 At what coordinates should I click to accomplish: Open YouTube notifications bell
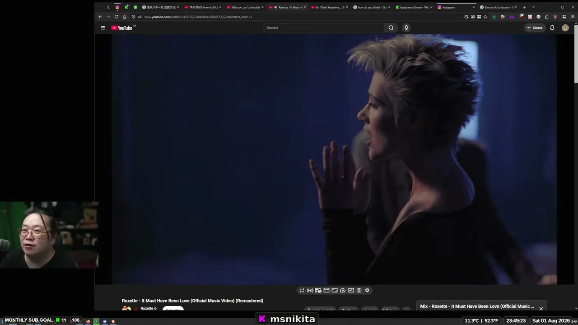pos(552,28)
